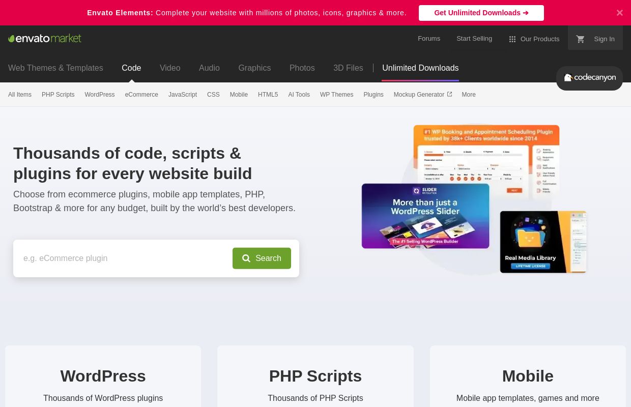Switch to the Unlimited Downloads tab
The width and height of the screenshot is (631, 407).
pyautogui.click(x=420, y=68)
